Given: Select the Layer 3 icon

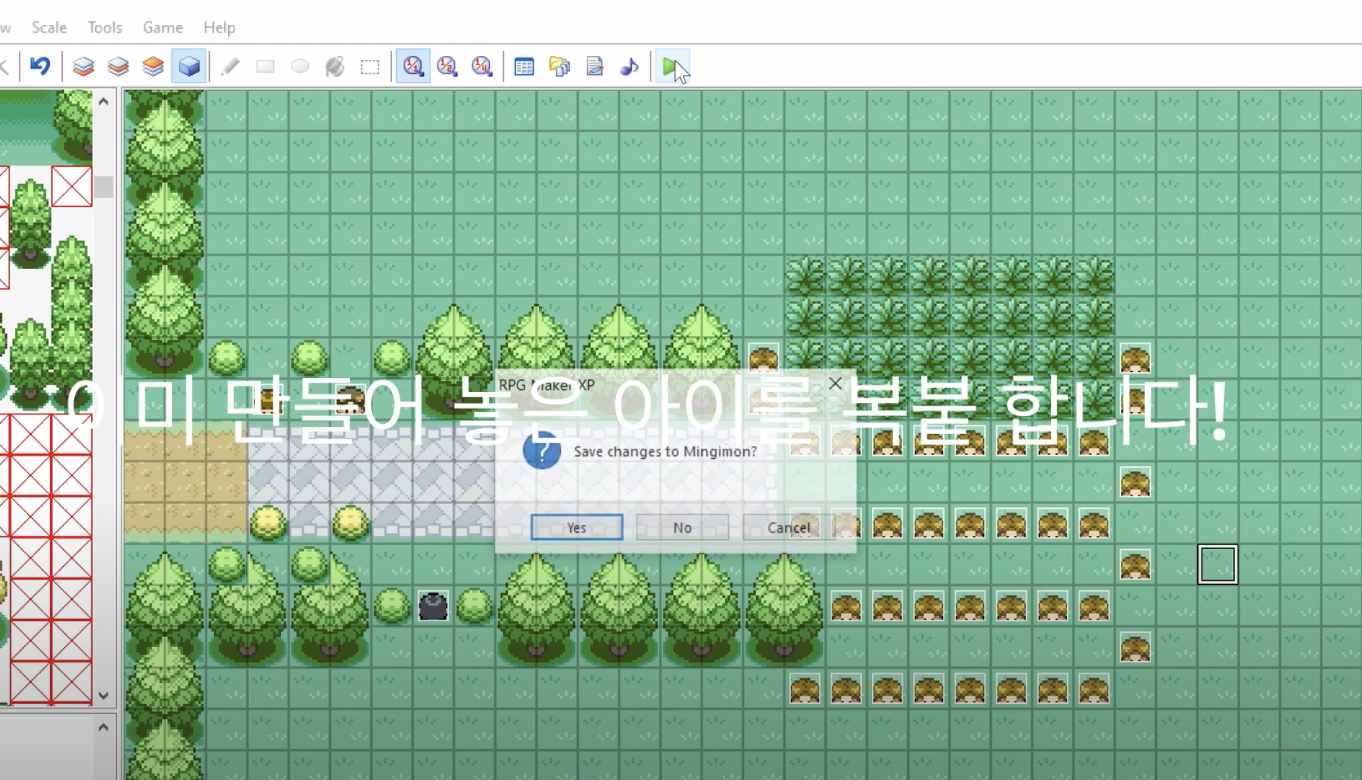Looking at the screenshot, I should (x=154, y=66).
